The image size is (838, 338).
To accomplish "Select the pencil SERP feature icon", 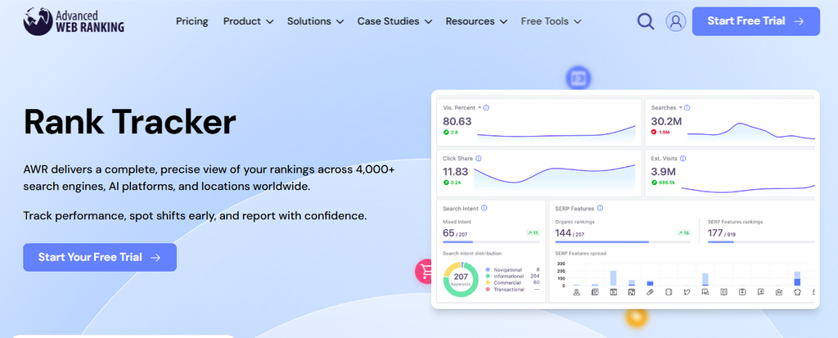I will [650, 292].
